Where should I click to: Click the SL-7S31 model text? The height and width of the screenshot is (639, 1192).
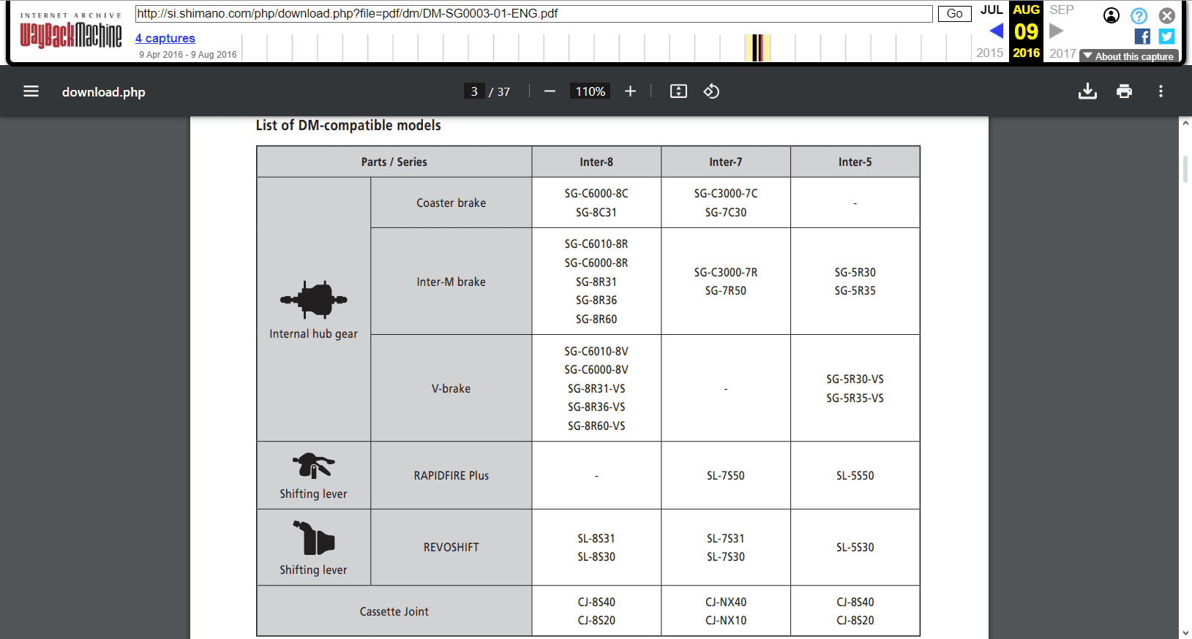click(726, 539)
